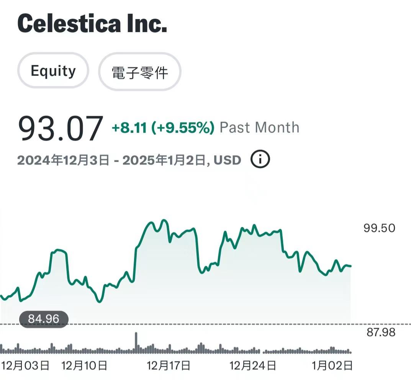Click the highest peak of the price line
Image resolution: width=411 pixels, height=380 pixels.
pos(164,220)
